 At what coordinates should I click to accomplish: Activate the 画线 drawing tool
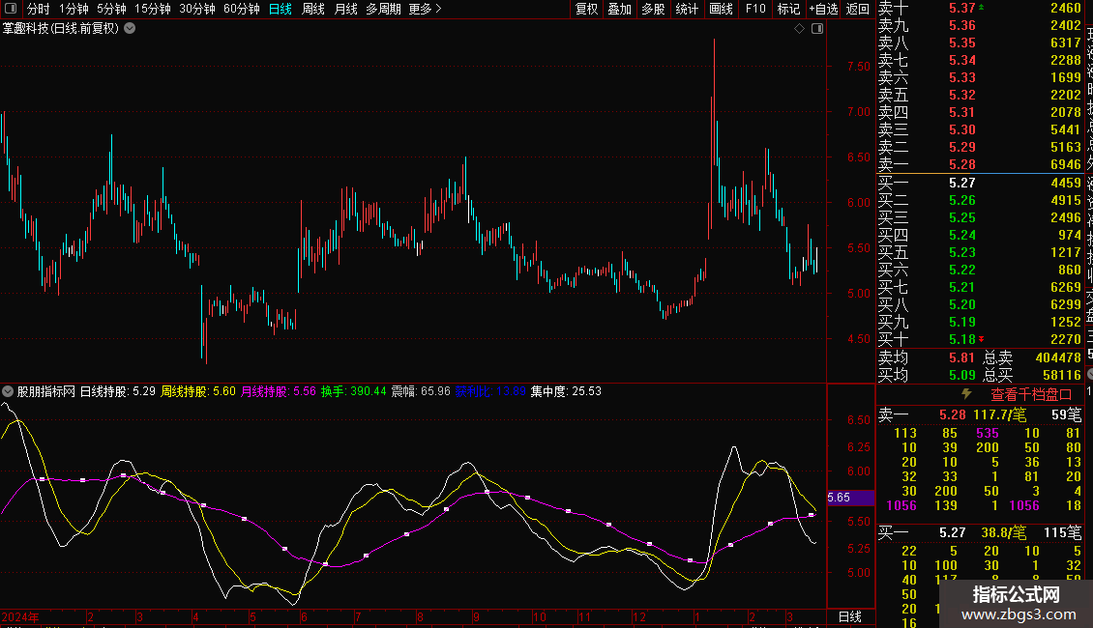pos(721,9)
